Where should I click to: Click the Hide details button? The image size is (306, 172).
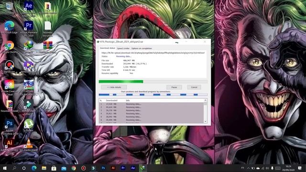[x=114, y=87]
